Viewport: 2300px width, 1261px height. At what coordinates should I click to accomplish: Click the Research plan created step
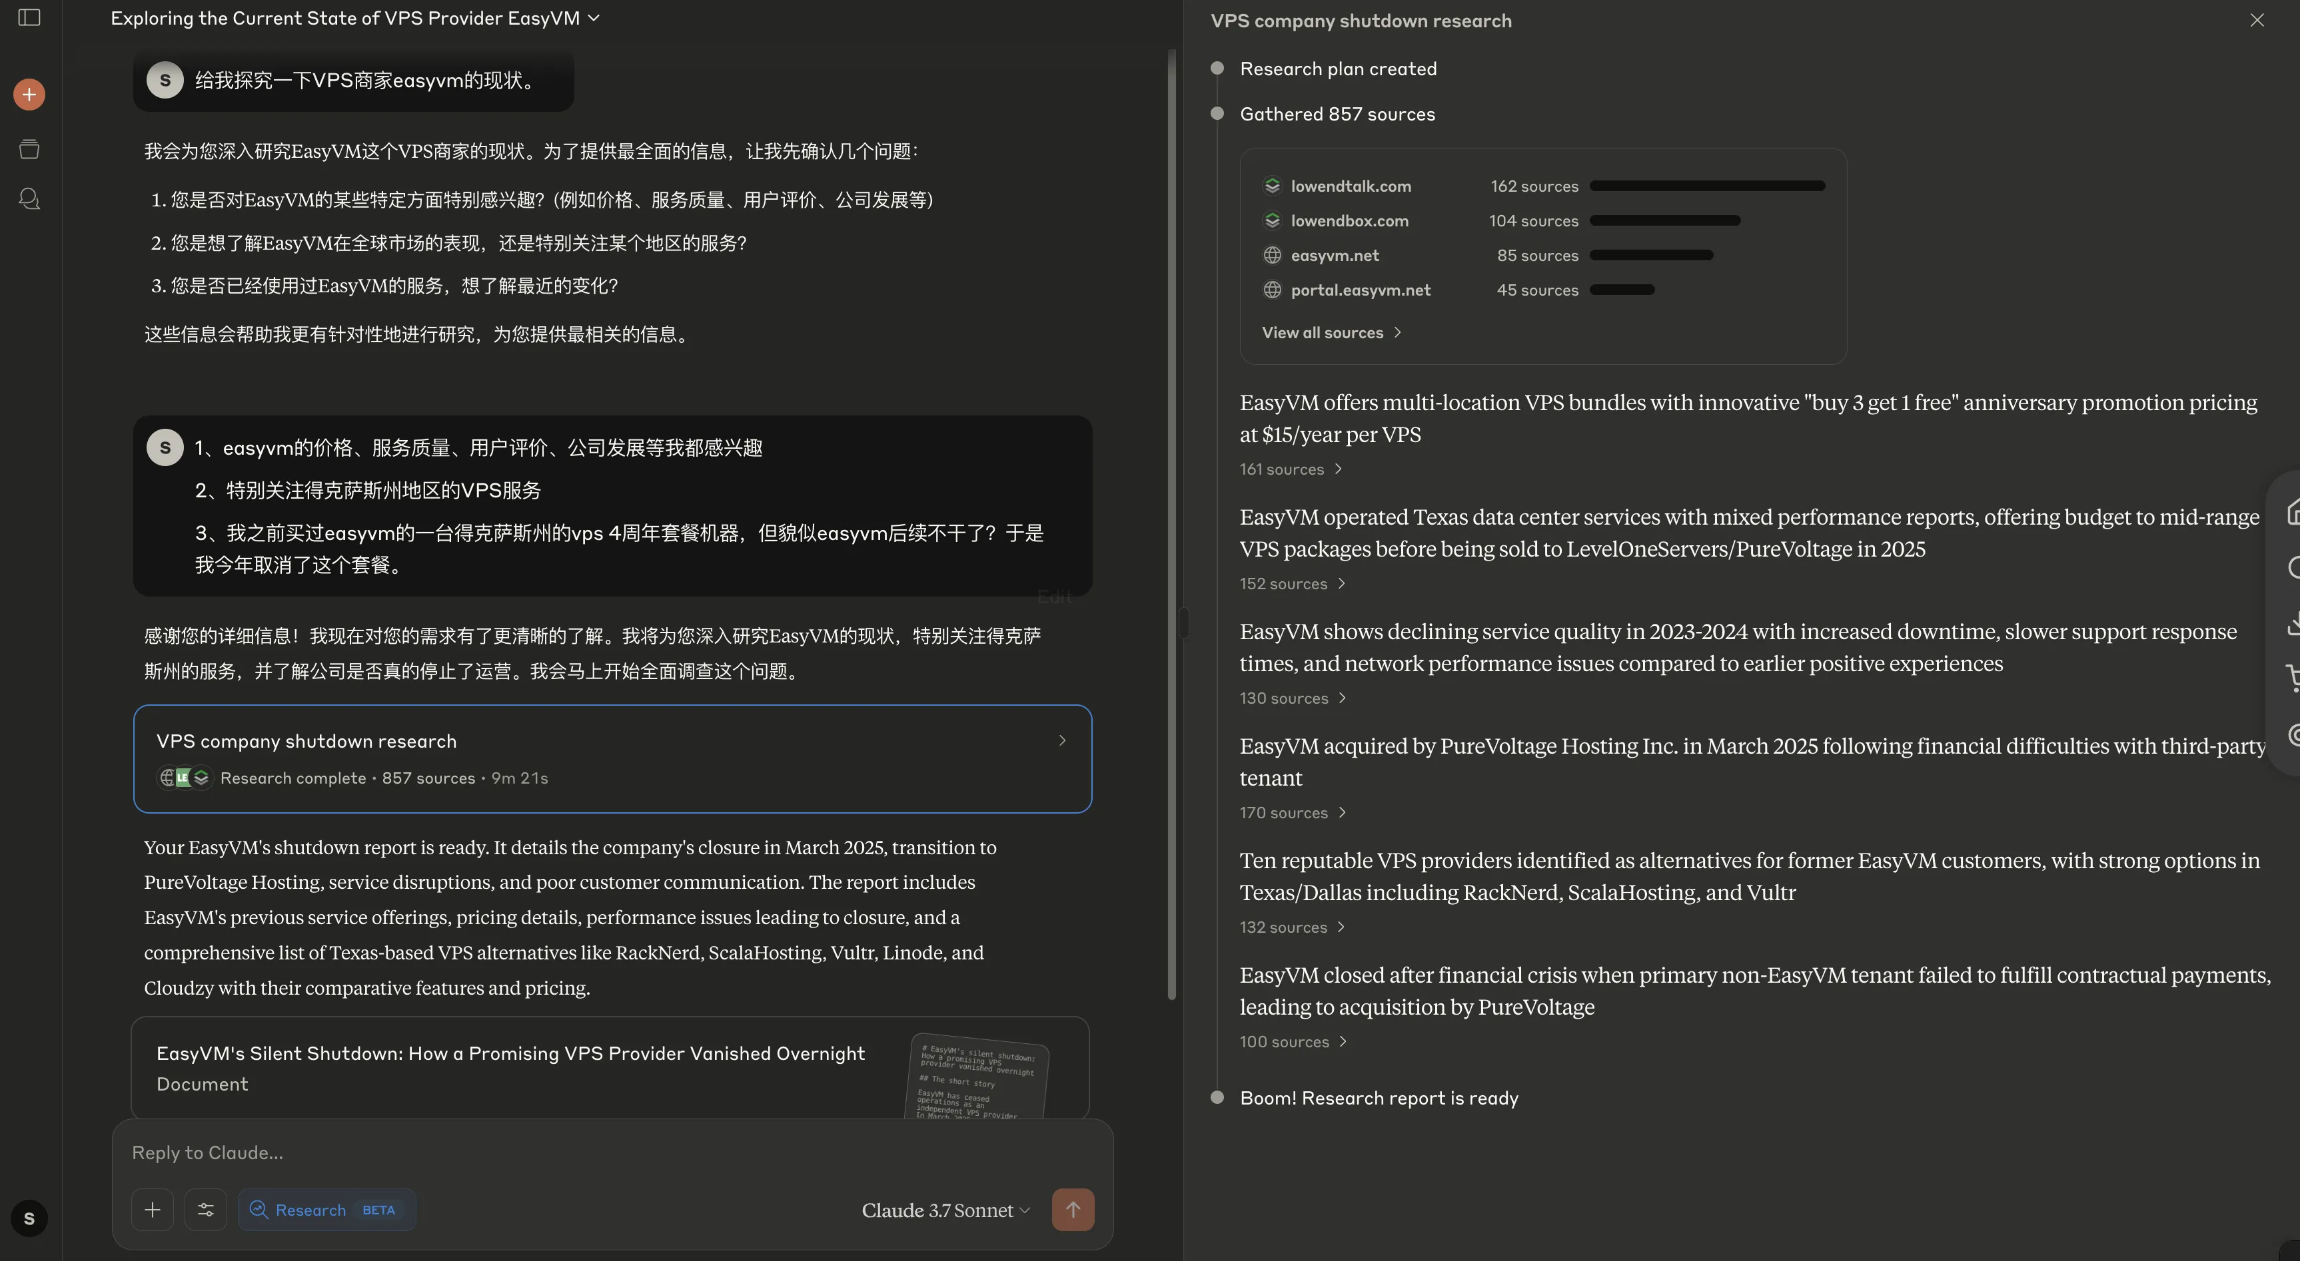click(x=1337, y=69)
